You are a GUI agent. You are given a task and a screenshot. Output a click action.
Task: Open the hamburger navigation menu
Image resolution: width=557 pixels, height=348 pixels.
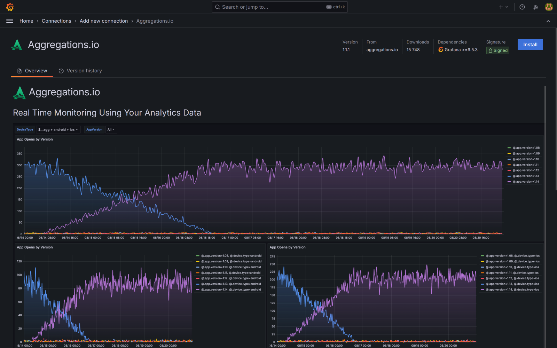[10, 21]
